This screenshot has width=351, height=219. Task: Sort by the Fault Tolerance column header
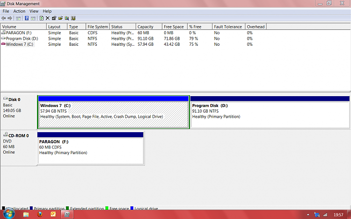(x=229, y=27)
